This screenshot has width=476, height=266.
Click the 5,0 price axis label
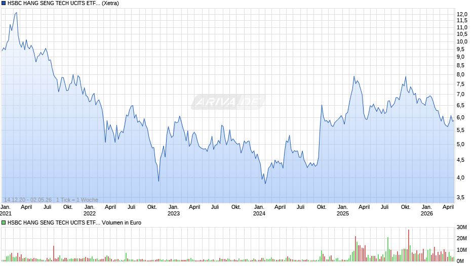460,144
